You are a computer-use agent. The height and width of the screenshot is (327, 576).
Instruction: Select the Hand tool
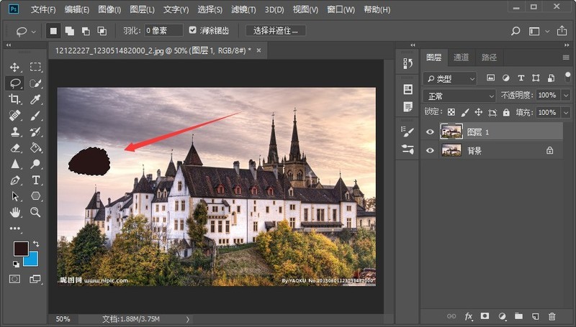[14, 212]
